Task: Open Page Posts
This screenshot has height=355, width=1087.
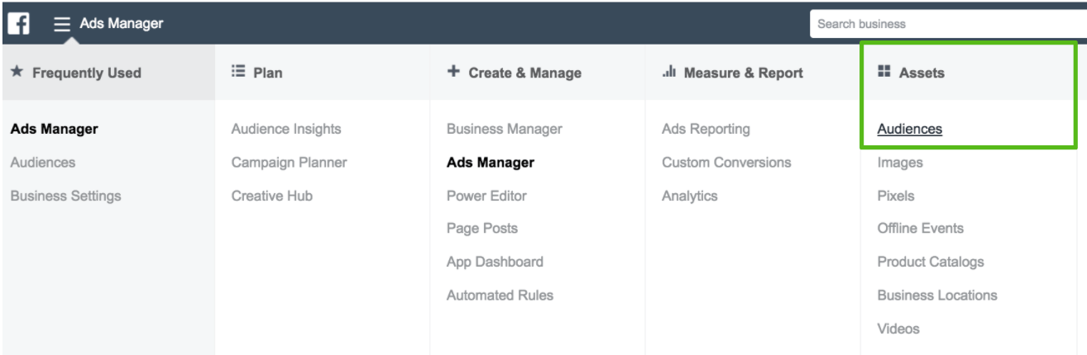Action: coord(482,228)
